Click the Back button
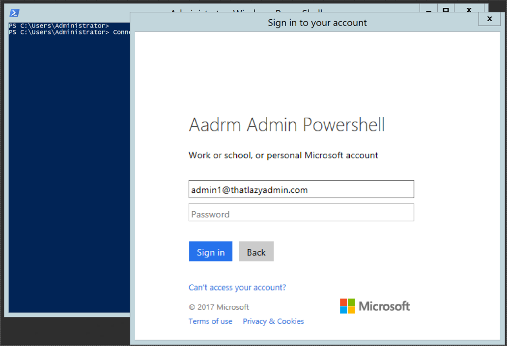Screen dimensions: 507x346 (256, 251)
